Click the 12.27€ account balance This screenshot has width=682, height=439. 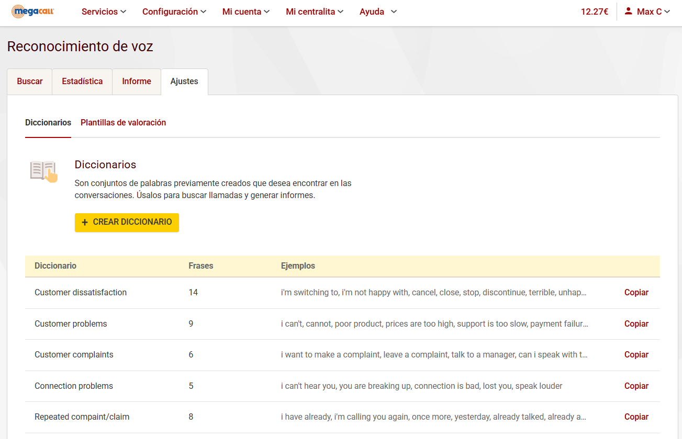pyautogui.click(x=594, y=11)
